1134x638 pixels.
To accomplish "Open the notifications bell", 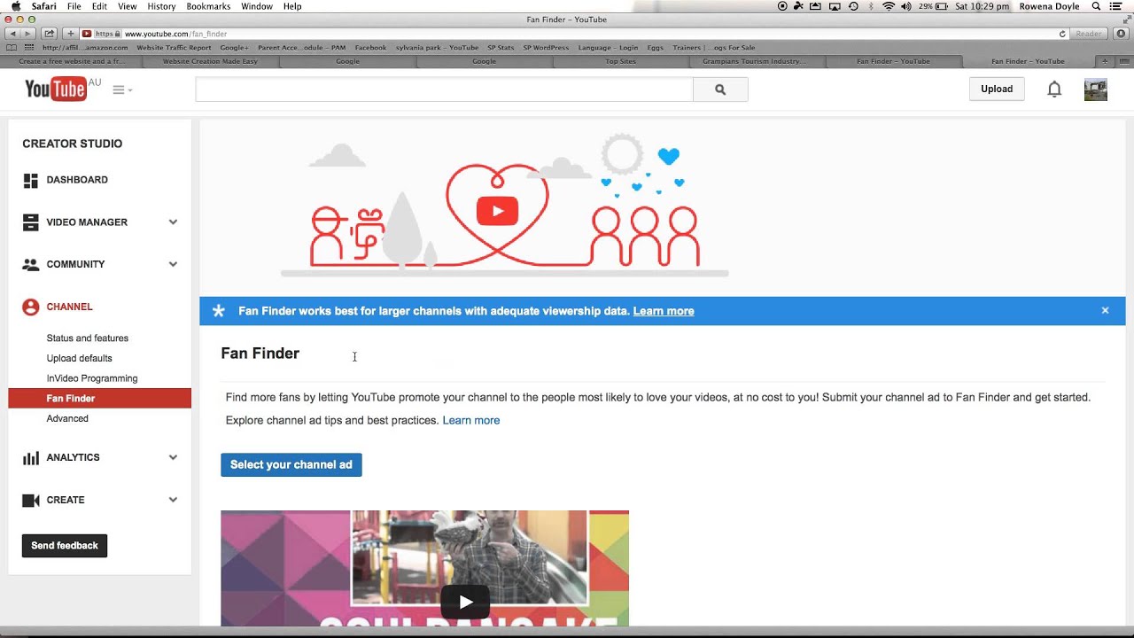I will tap(1054, 89).
